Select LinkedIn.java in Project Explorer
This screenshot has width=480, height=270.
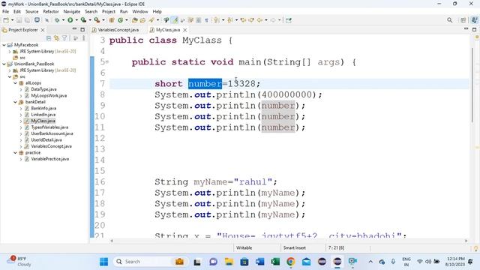click(x=43, y=115)
